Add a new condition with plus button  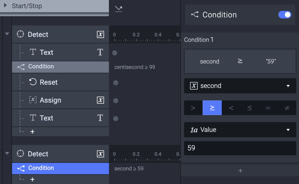click(240, 171)
